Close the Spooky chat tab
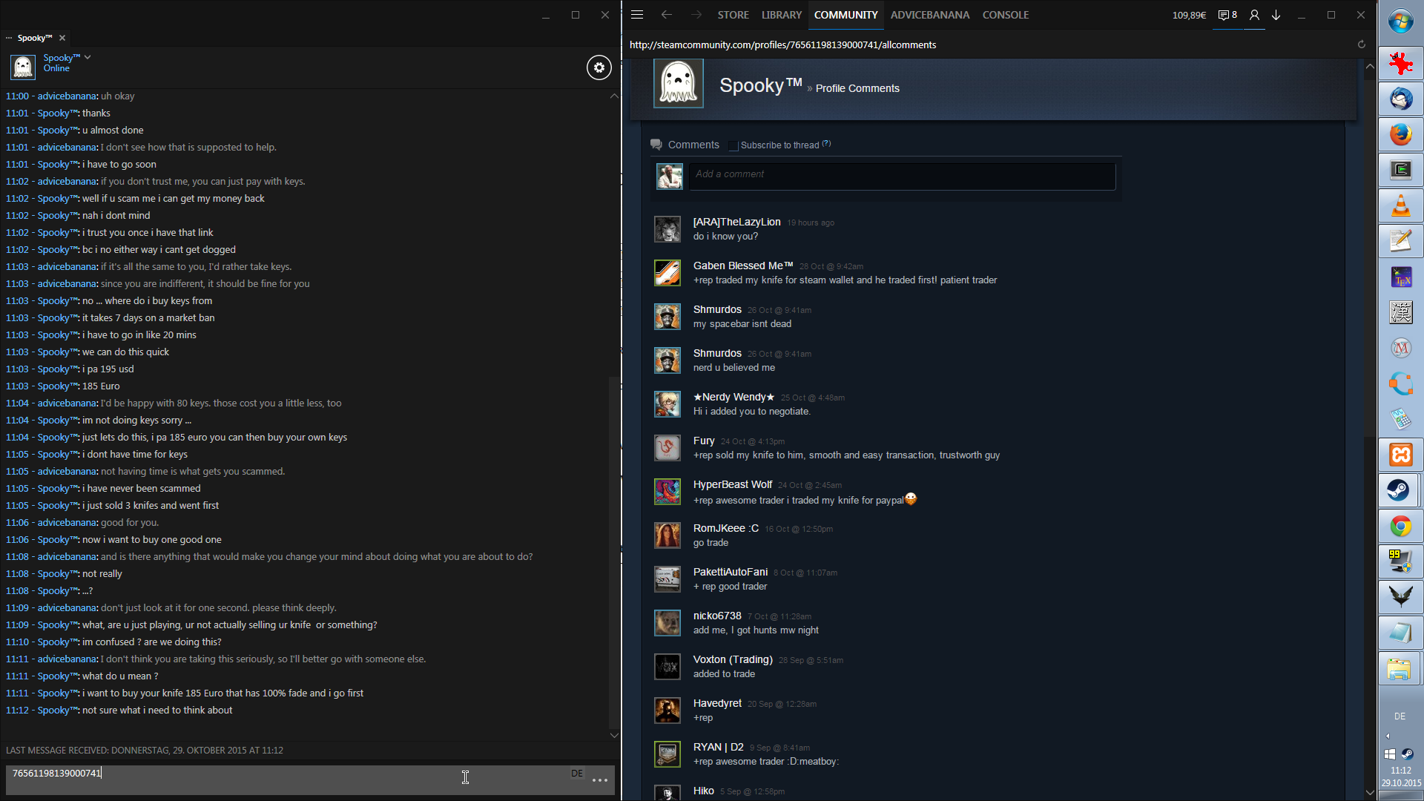The width and height of the screenshot is (1424, 801). (x=62, y=38)
